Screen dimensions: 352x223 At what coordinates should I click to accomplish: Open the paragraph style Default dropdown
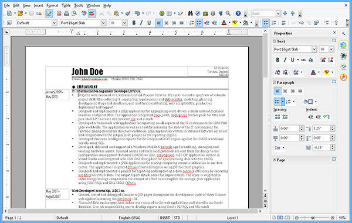pyautogui.click(x=55, y=23)
